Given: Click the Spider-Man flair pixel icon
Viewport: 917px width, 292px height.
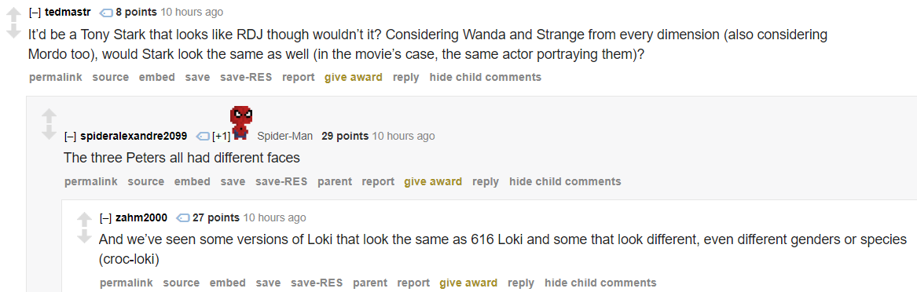Looking at the screenshot, I should tap(241, 123).
